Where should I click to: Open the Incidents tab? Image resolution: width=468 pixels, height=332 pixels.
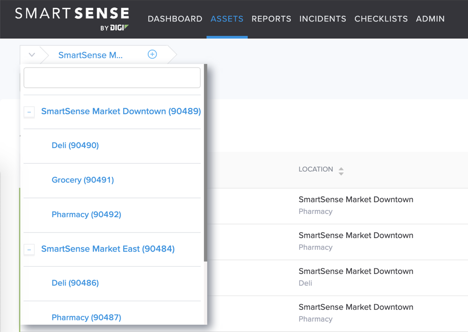tap(322, 19)
